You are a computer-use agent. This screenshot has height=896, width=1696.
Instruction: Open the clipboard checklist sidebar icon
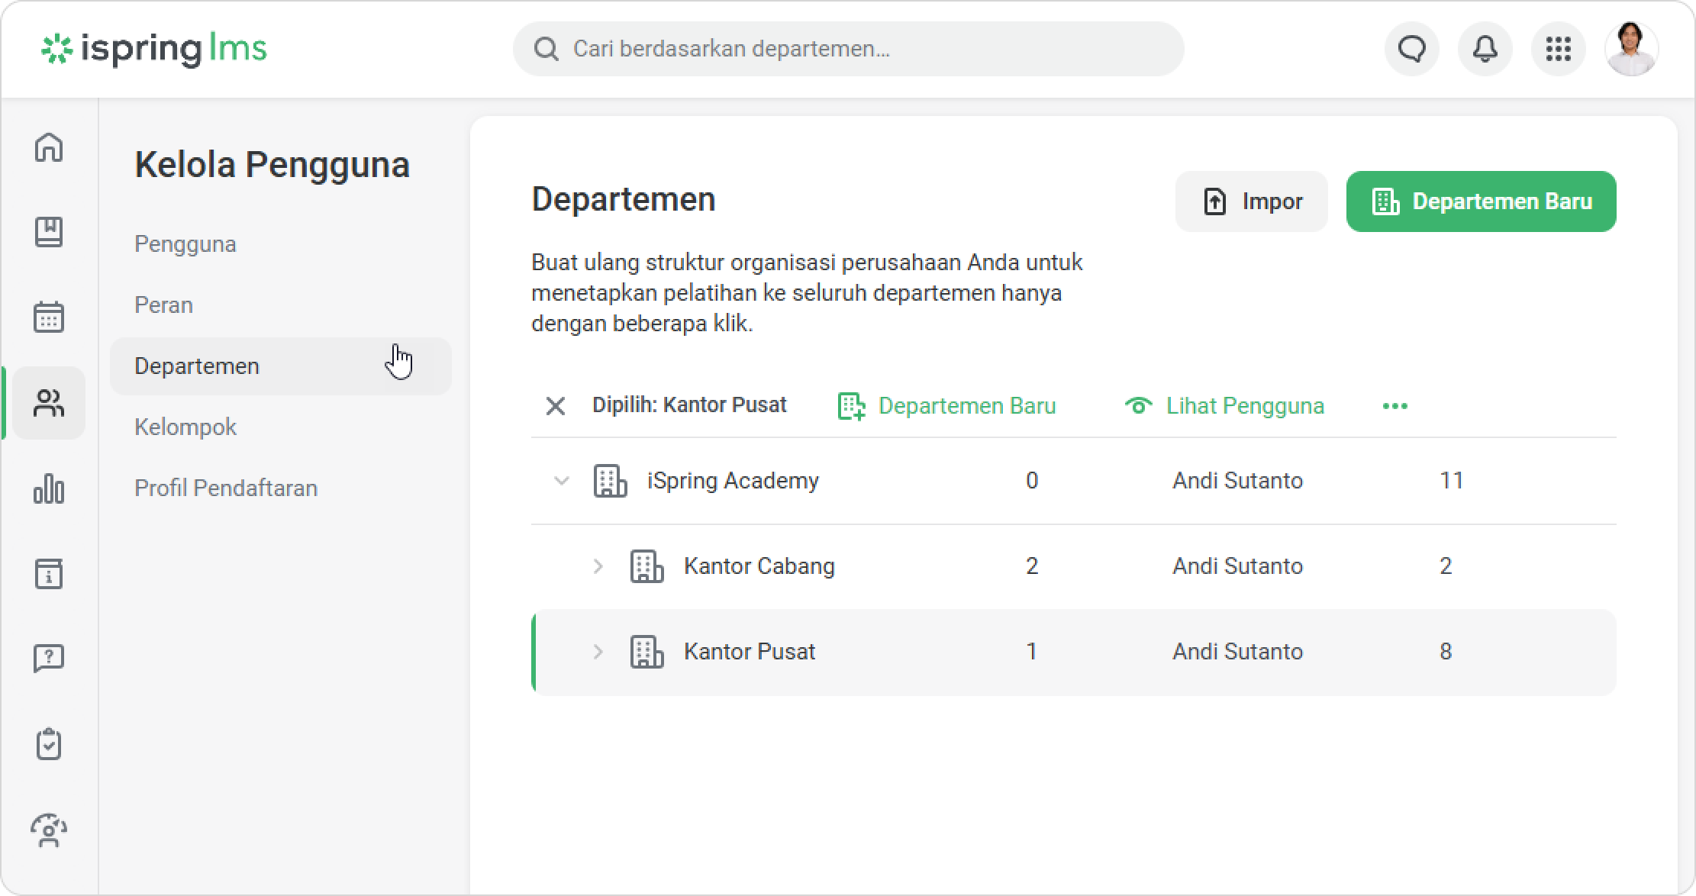pyautogui.click(x=49, y=744)
